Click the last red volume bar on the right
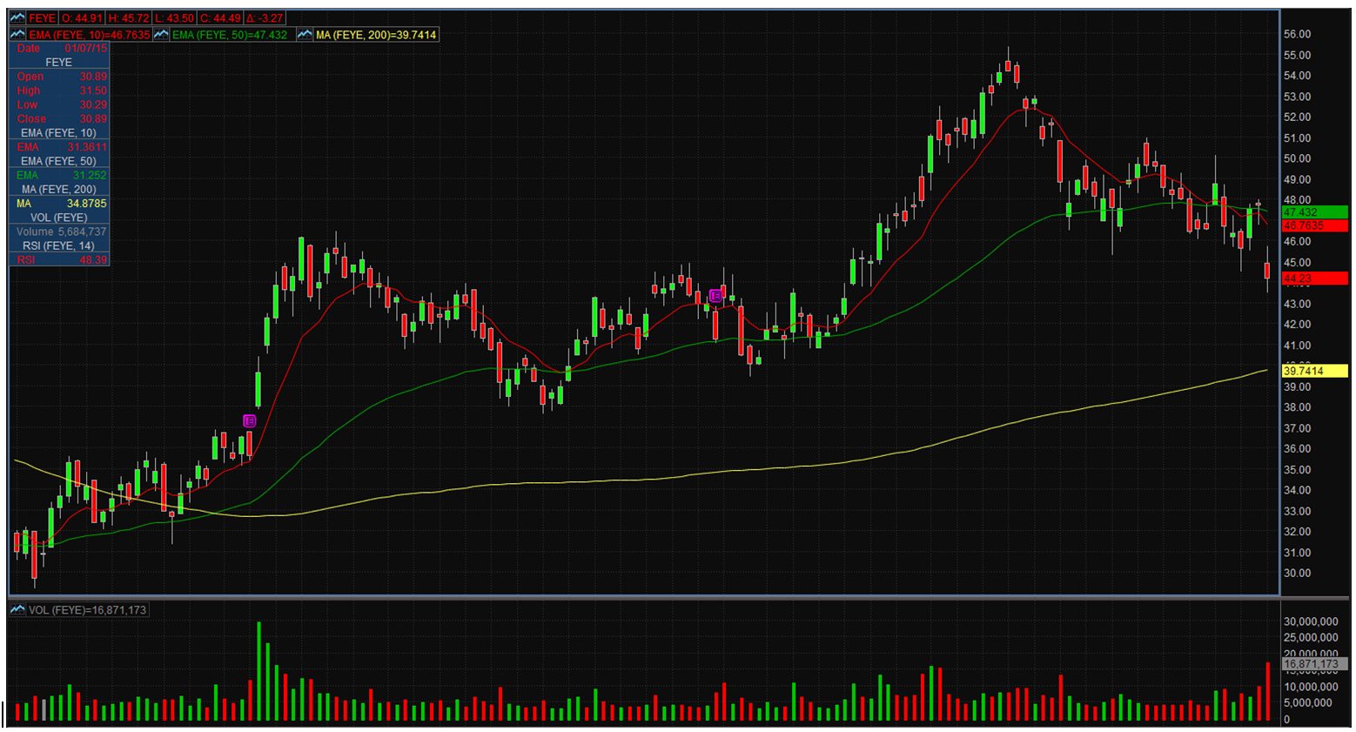The height and width of the screenshot is (732, 1356). (x=1267, y=692)
